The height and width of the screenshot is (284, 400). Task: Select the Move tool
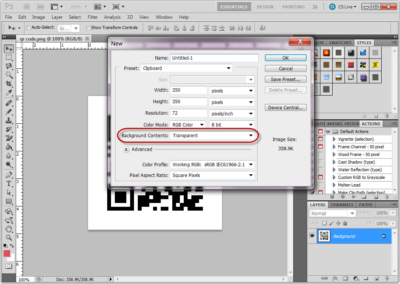(8, 49)
